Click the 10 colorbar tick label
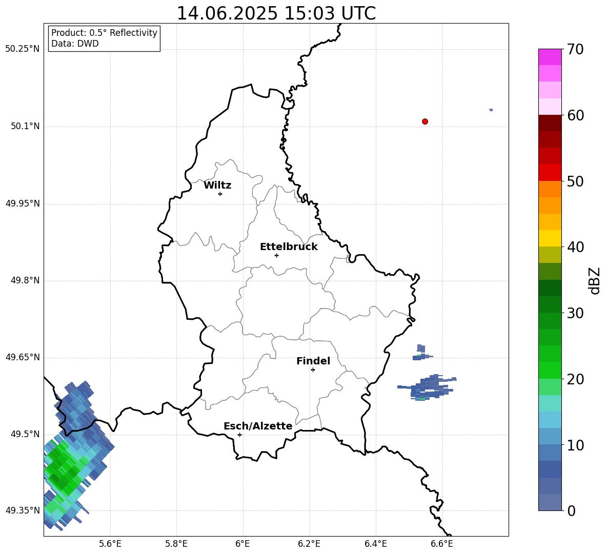This screenshot has height=554, width=607. [x=575, y=445]
